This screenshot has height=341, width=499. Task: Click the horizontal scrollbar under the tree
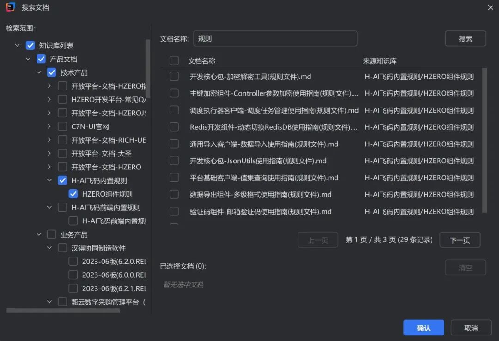tap(63, 311)
